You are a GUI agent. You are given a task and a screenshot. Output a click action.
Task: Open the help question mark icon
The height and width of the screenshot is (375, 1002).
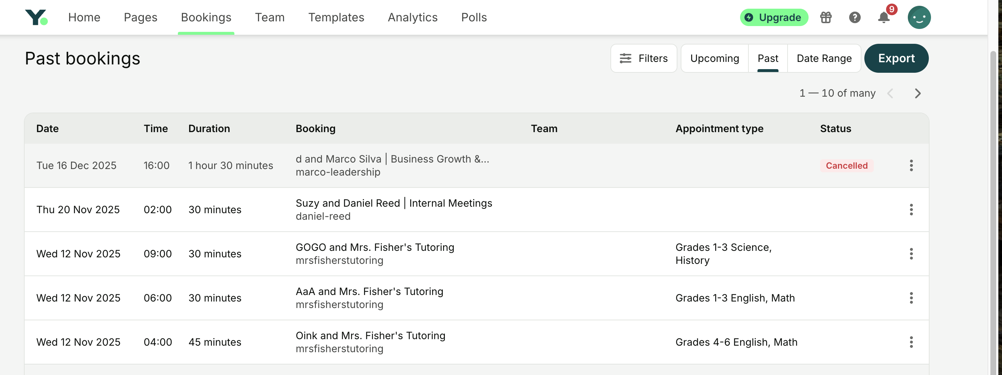pyautogui.click(x=855, y=17)
